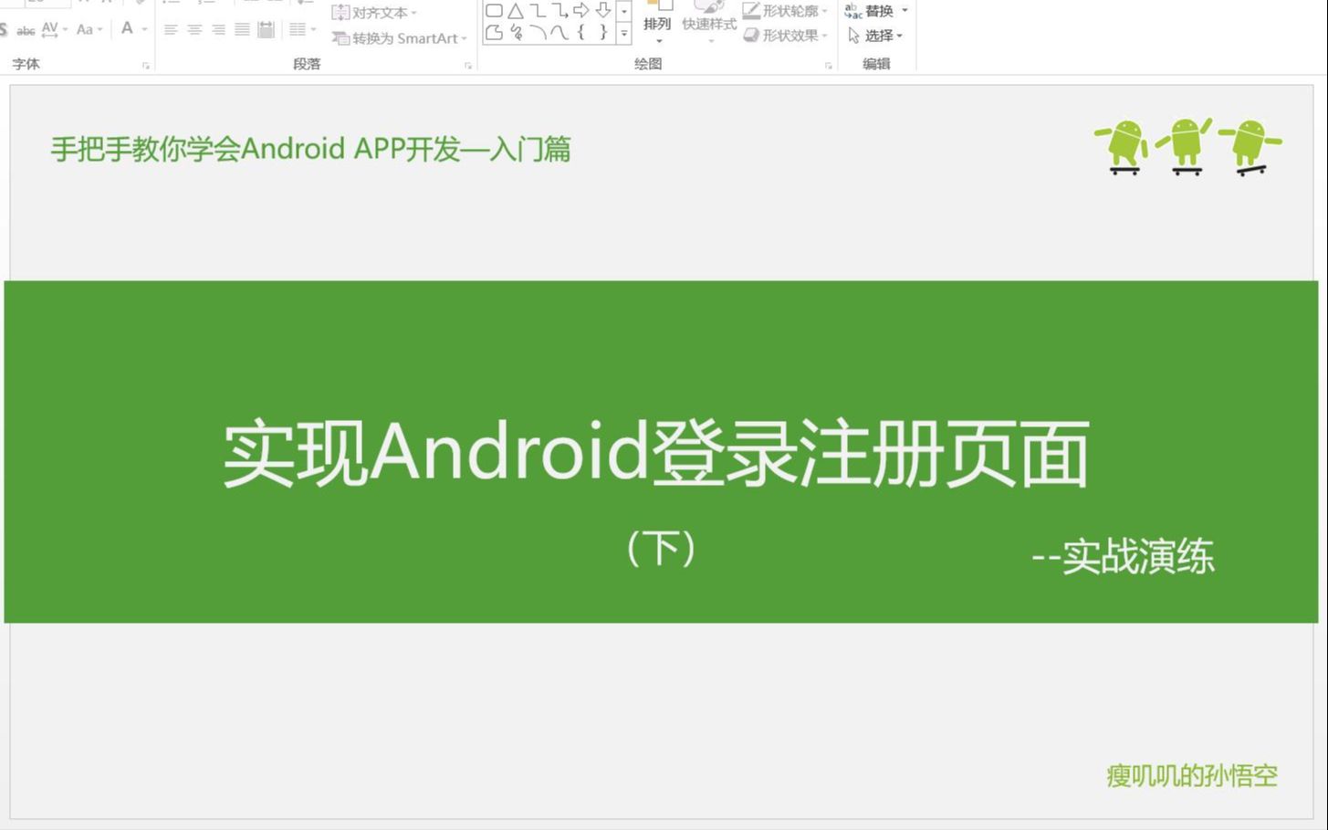The width and height of the screenshot is (1328, 830).
Task: Select the down arrow shape
Action: coord(603,11)
